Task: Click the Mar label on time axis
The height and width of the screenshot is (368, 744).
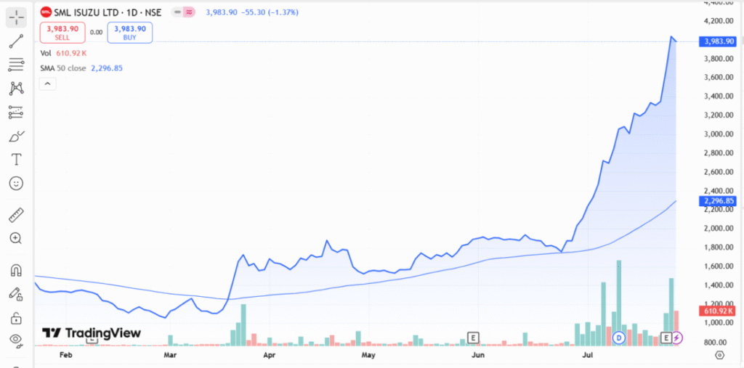Action: pos(170,355)
